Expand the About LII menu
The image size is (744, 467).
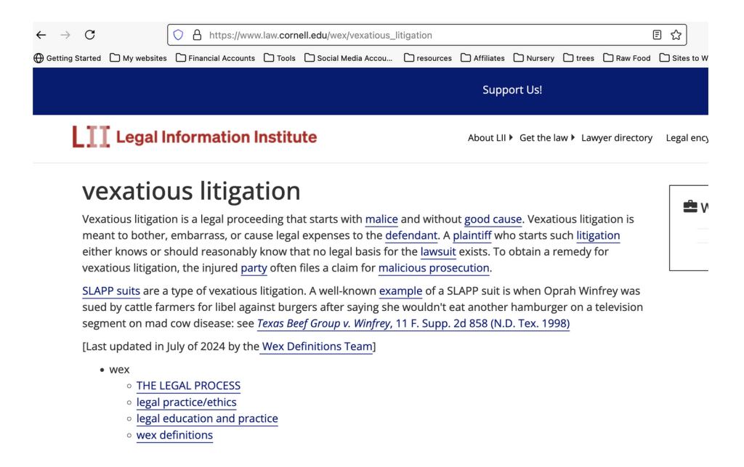click(x=490, y=138)
